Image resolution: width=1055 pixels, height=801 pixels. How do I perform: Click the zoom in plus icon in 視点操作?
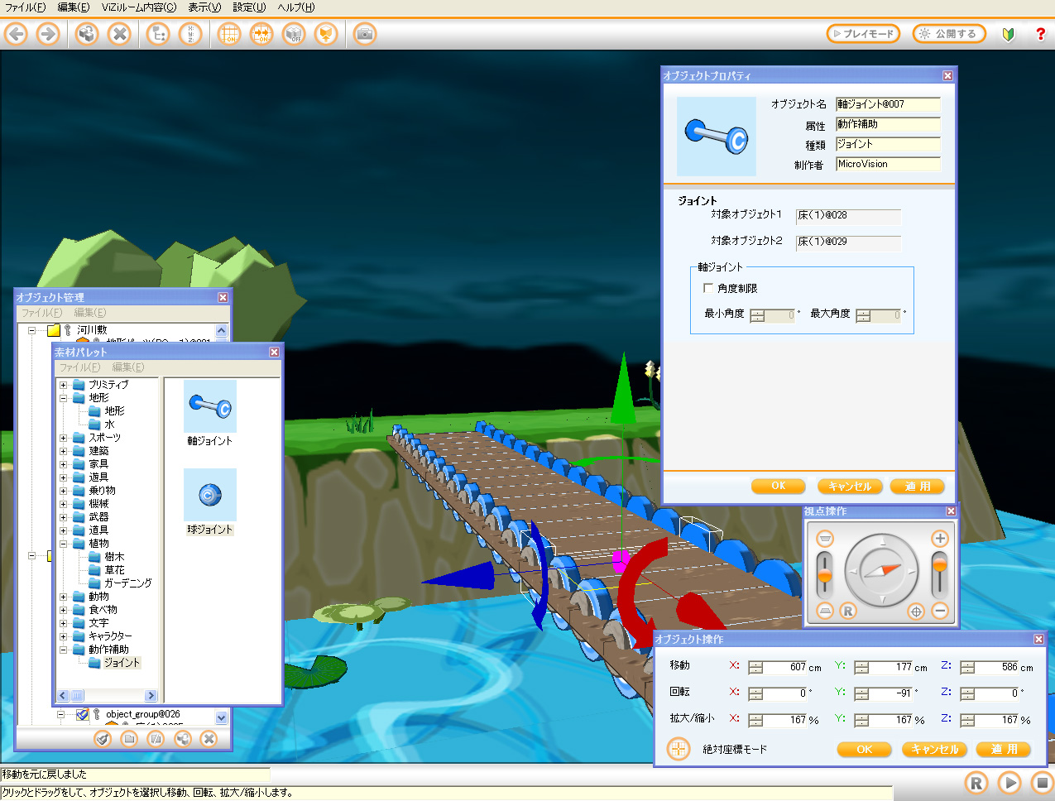(x=940, y=539)
